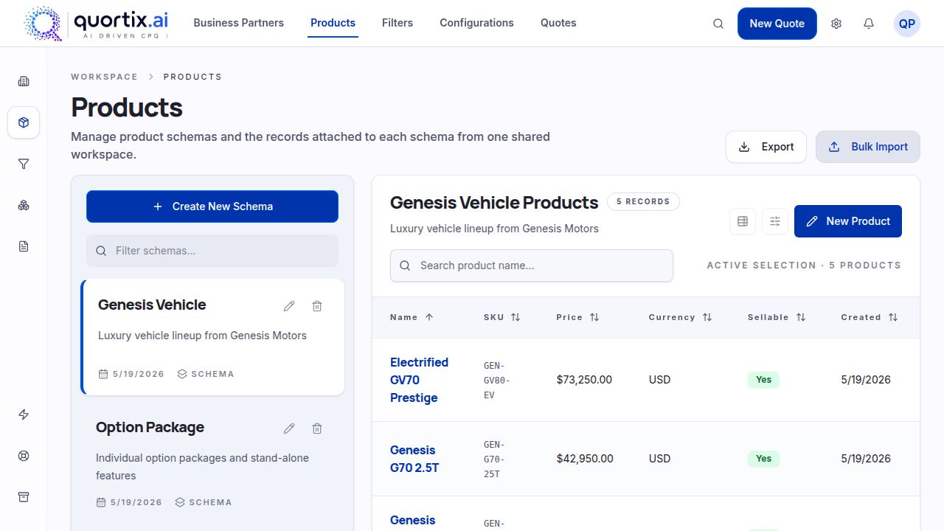The height and width of the screenshot is (531, 944).
Task: Focus the Filter schemas input
Action: 212,251
